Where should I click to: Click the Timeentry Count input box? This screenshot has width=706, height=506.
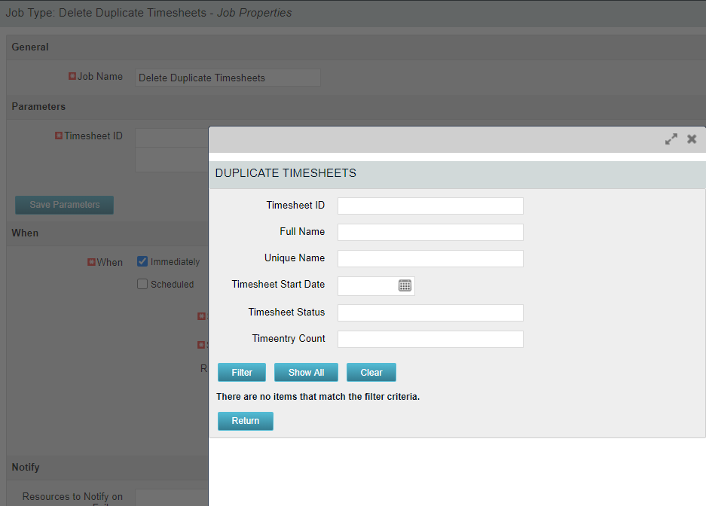[429, 339]
